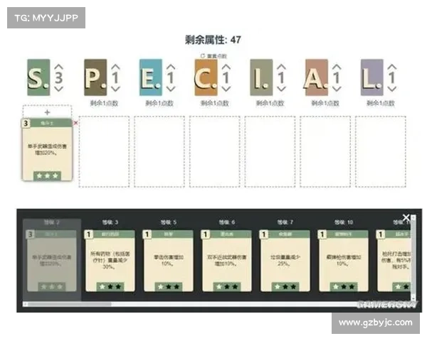This screenshot has height=341, width=427.
Task: Decrease I. attribute with down arrow
Action: [x=282, y=89]
